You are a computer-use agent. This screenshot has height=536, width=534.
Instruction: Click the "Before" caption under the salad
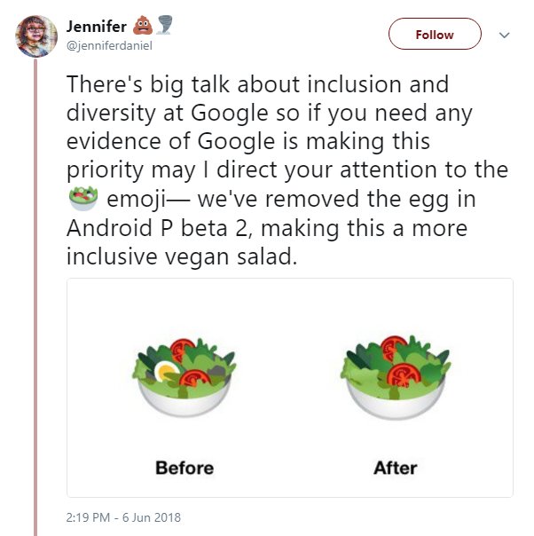pyautogui.click(x=185, y=467)
